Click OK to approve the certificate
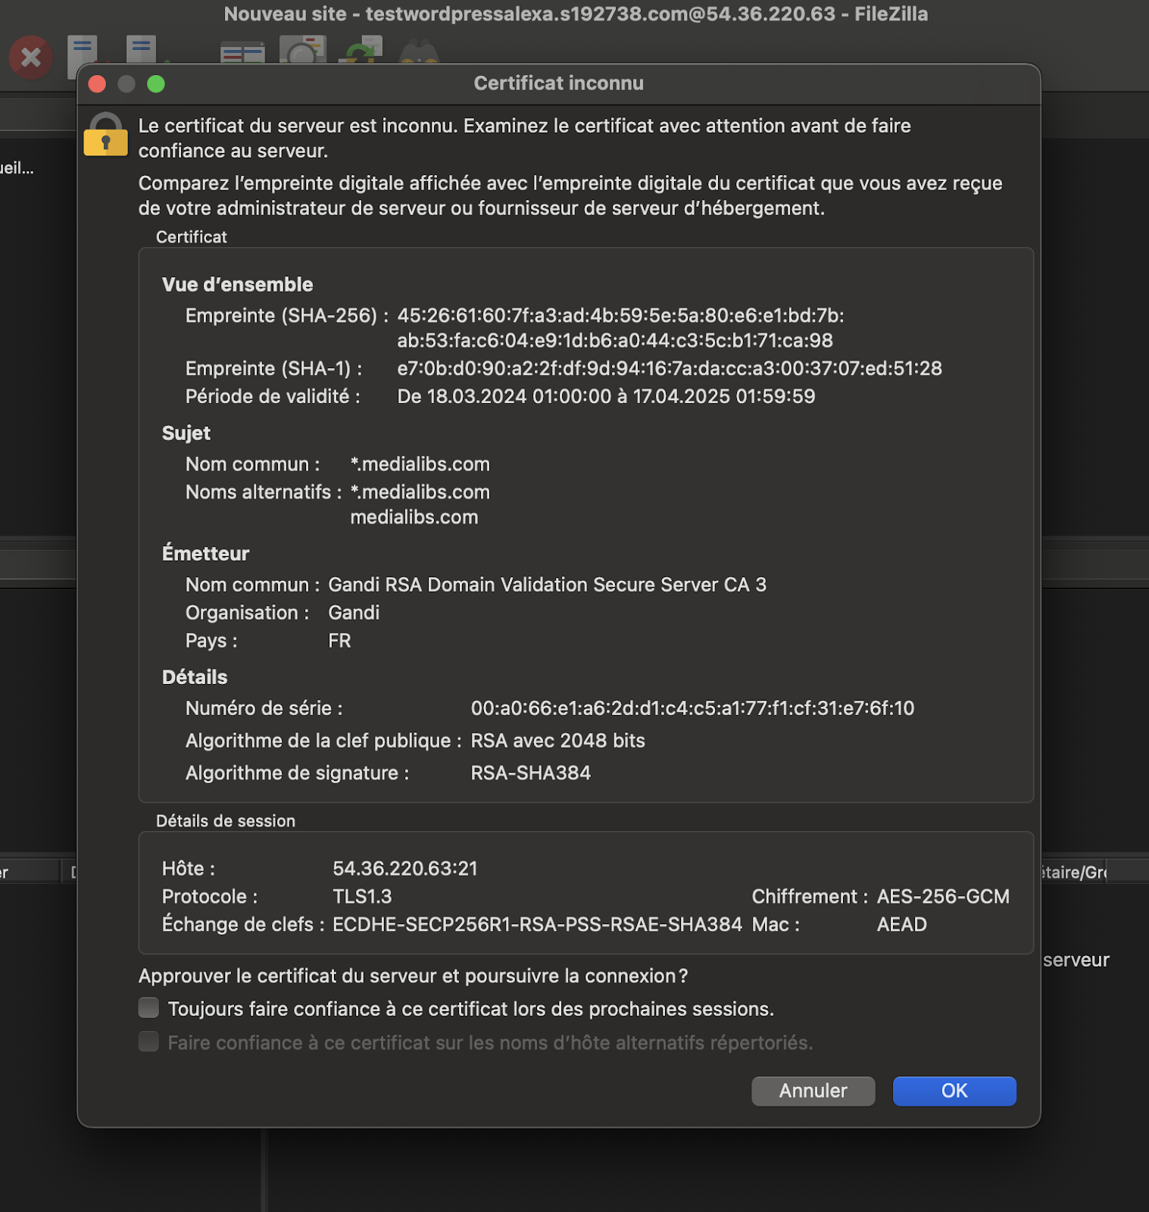Viewport: 1149px width, 1212px height. click(x=954, y=1091)
